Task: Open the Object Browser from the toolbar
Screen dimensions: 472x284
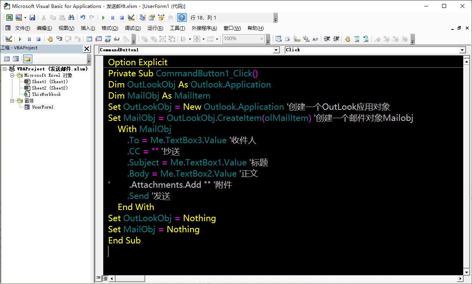Action: pyautogui.click(x=161, y=18)
